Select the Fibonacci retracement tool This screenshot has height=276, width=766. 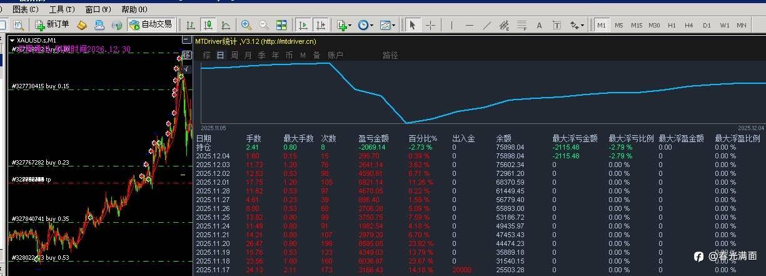tap(522, 25)
